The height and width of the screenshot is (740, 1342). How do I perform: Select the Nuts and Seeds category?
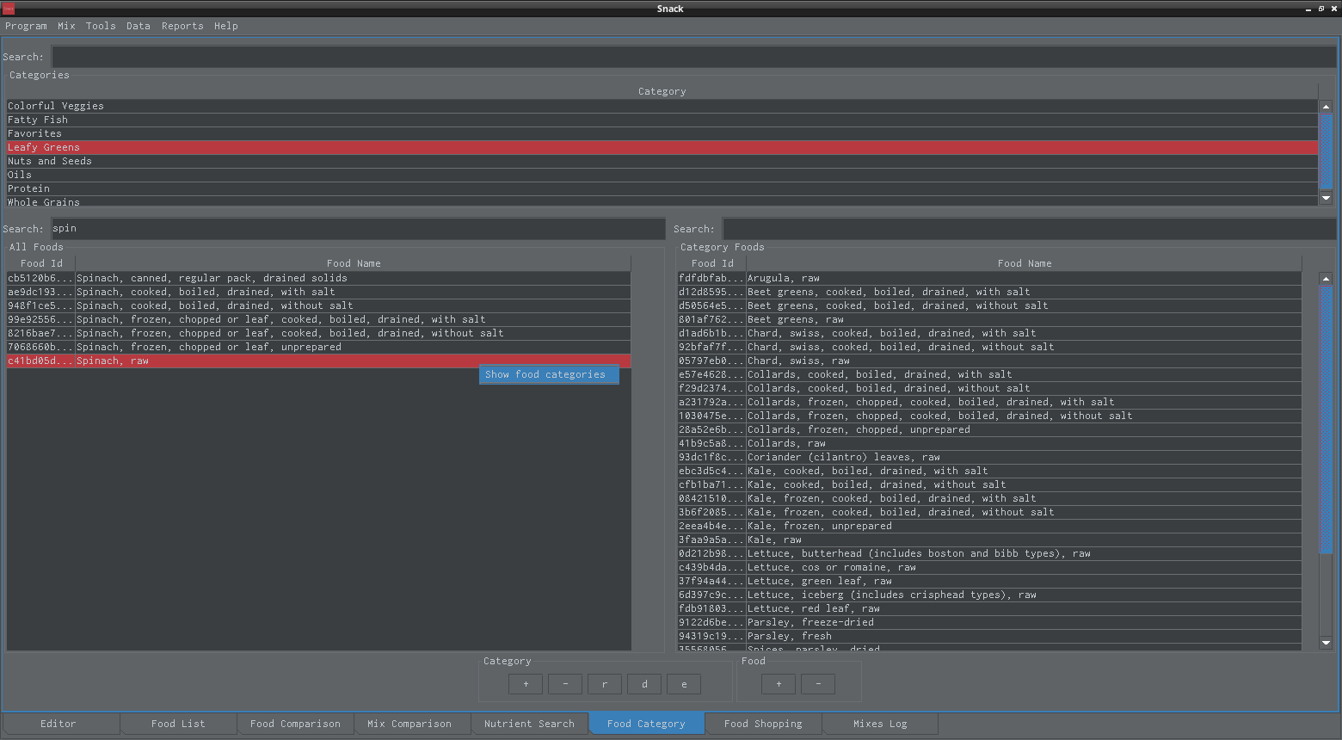[50, 161]
